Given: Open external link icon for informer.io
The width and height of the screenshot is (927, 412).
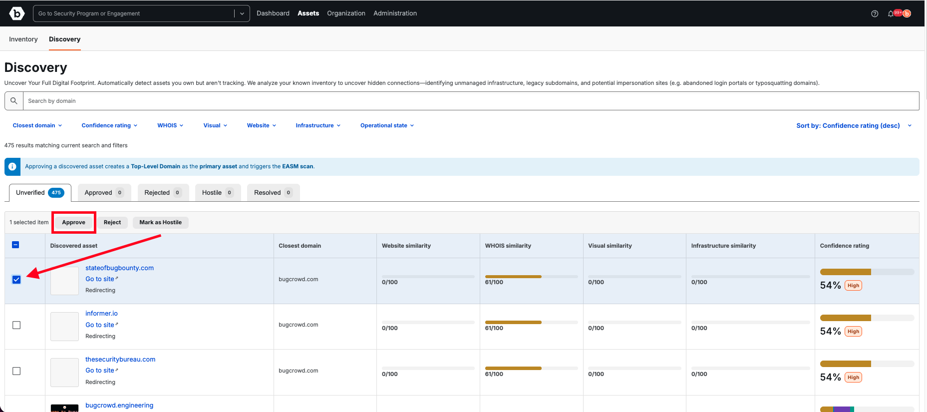Looking at the screenshot, I should [117, 324].
